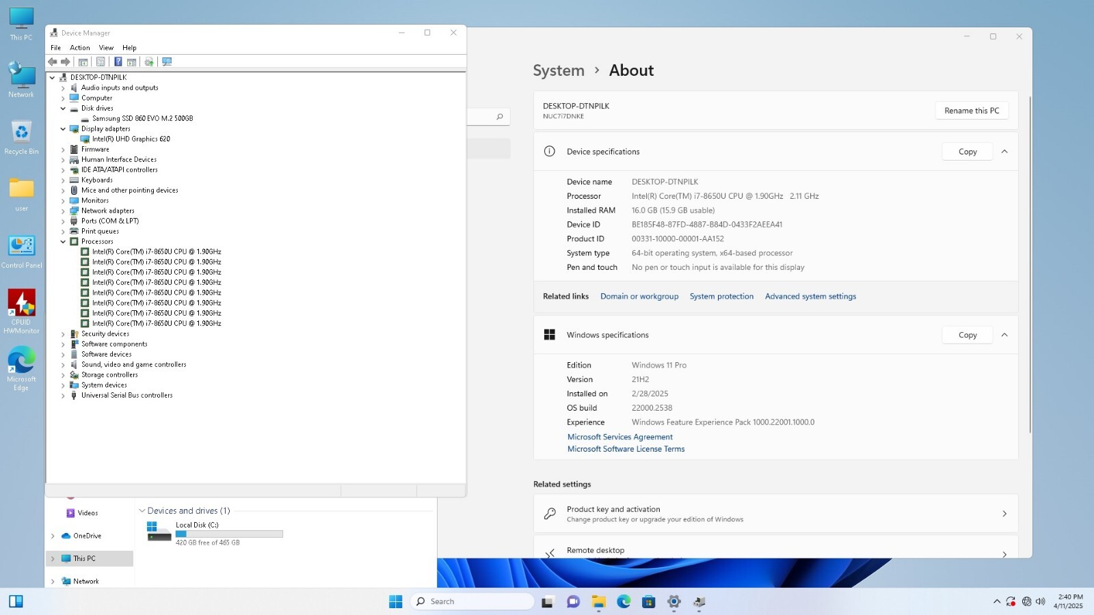Open the Windows Start menu

coord(395,601)
